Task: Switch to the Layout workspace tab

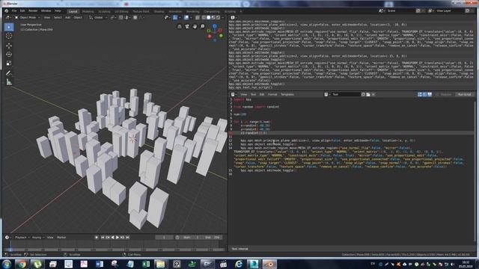Action: pyautogui.click(x=73, y=11)
